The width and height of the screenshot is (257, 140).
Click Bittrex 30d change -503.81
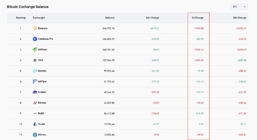(242, 135)
